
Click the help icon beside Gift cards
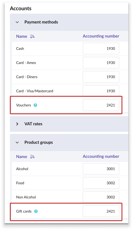pos(36,211)
